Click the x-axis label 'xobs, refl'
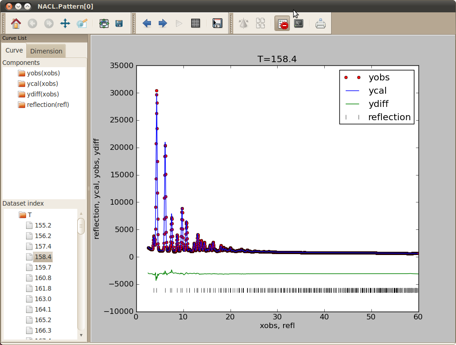The width and height of the screenshot is (456, 345). click(277, 325)
